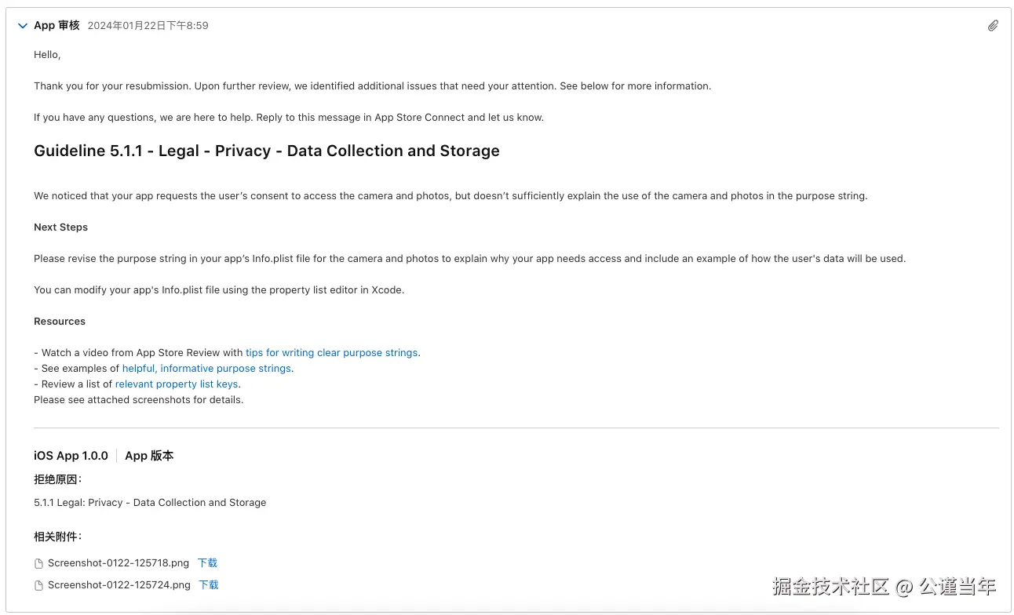Screen dimensions: 1014x615
Task: Open the tips for writing clear purpose strings link
Action: (x=331, y=353)
